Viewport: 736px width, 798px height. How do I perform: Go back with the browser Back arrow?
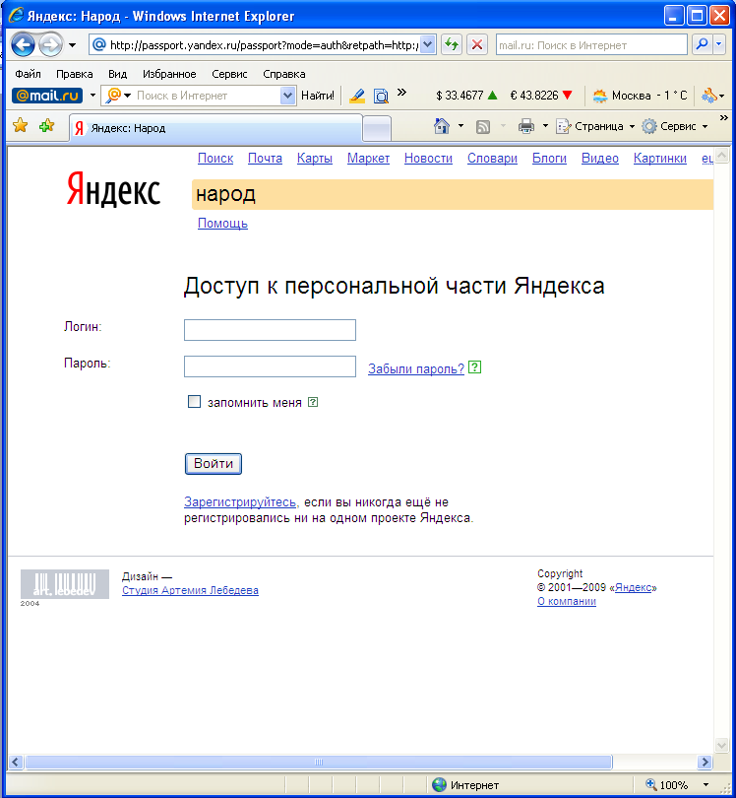(23, 44)
